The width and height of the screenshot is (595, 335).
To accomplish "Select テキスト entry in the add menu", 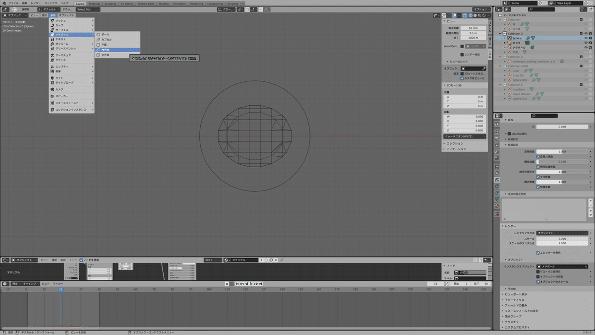I will coord(71,39).
